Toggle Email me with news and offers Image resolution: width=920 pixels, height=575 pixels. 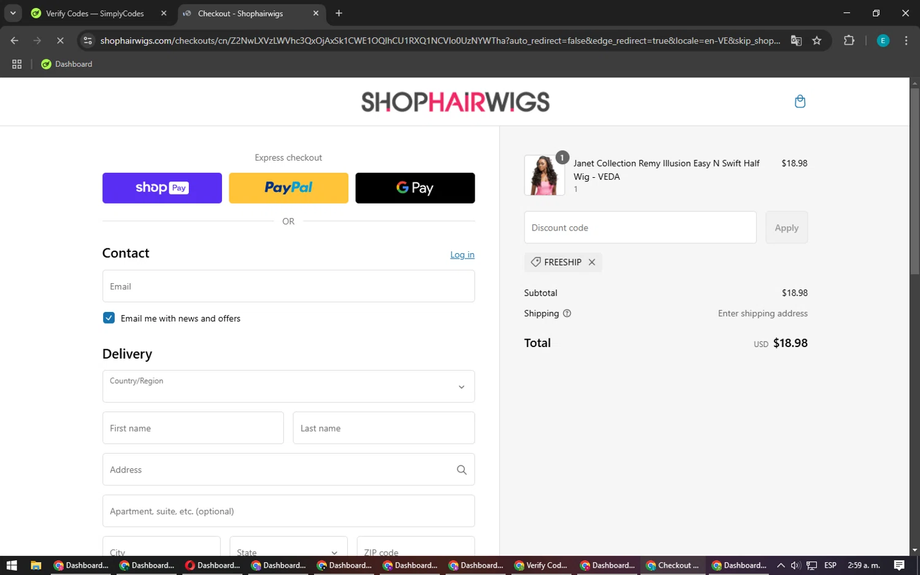click(x=109, y=318)
